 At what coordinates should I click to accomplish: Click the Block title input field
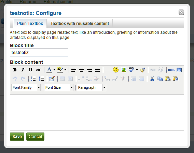tap(39, 53)
